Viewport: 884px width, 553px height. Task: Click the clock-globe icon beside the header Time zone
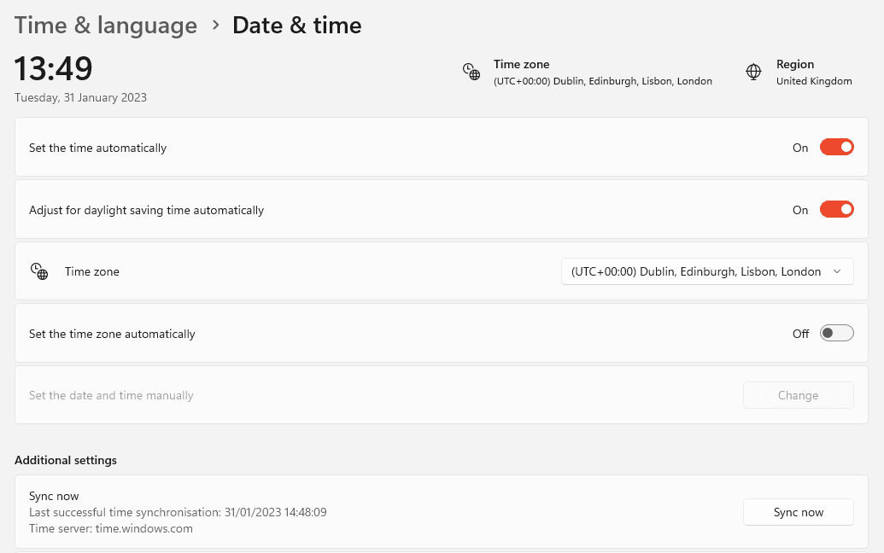[x=471, y=73]
